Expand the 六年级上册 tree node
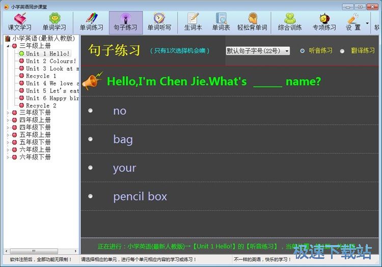 [8, 150]
